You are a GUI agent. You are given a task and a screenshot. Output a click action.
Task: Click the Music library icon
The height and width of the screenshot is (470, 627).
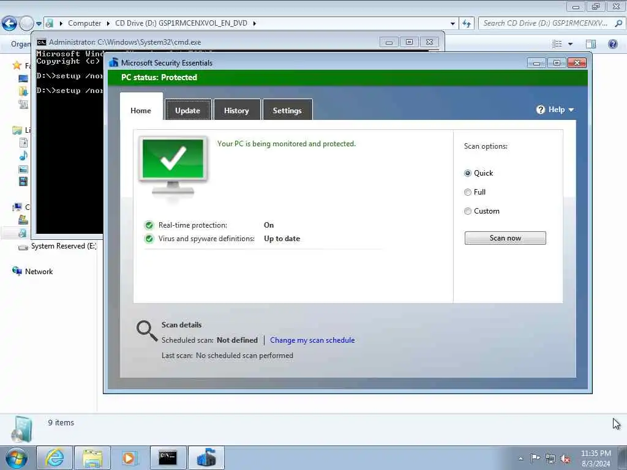point(24,156)
